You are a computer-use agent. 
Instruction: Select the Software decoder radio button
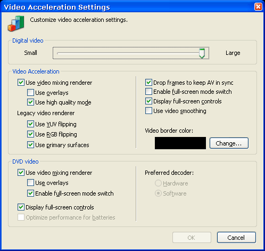point(158,193)
